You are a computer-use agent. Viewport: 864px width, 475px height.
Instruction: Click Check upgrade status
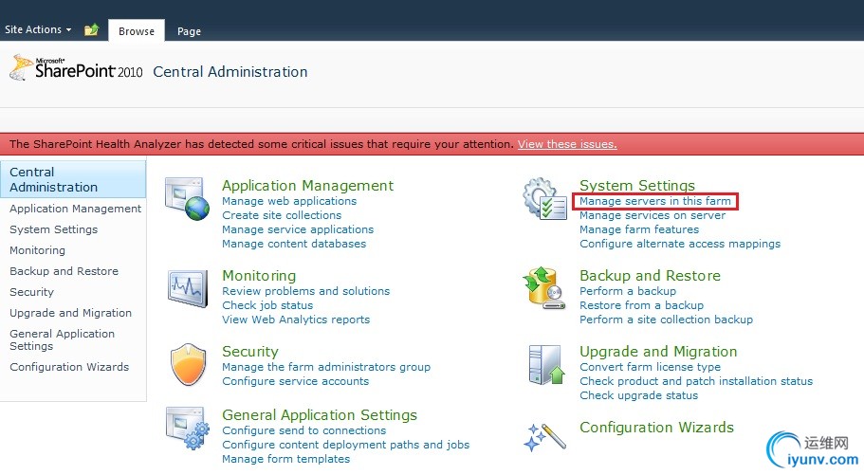638,395
